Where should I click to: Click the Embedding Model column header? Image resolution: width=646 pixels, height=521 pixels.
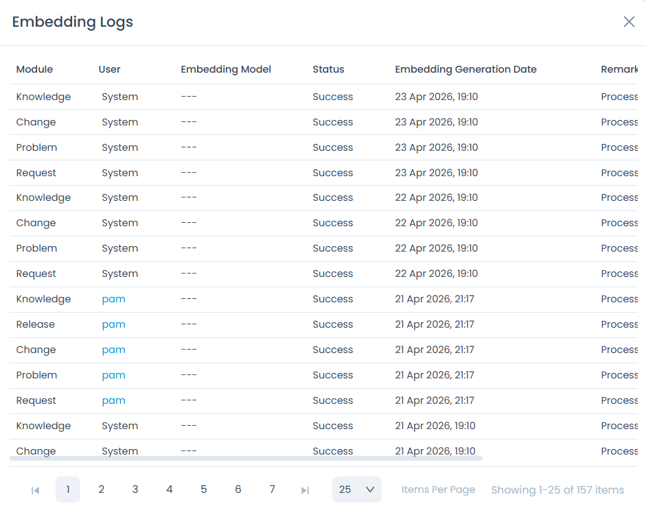[x=226, y=69]
